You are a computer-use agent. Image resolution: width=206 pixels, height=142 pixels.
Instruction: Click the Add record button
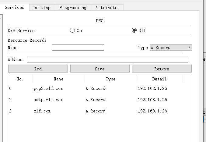[x=38, y=69]
